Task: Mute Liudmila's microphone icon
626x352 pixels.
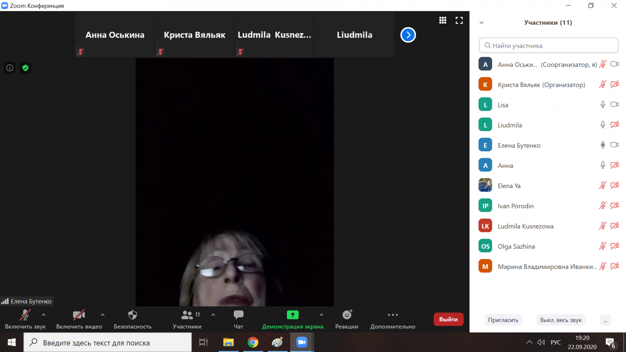Action: coord(603,124)
